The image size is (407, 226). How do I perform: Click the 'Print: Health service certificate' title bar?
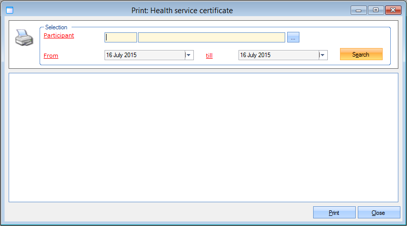click(182, 10)
